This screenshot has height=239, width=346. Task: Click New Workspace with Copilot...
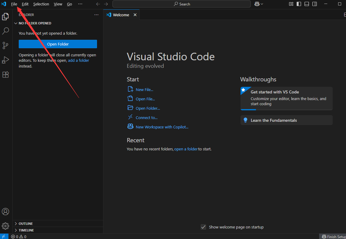pyautogui.click(x=158, y=127)
